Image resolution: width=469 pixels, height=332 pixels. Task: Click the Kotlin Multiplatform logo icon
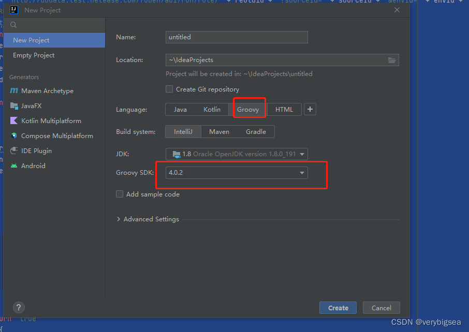pos(14,120)
